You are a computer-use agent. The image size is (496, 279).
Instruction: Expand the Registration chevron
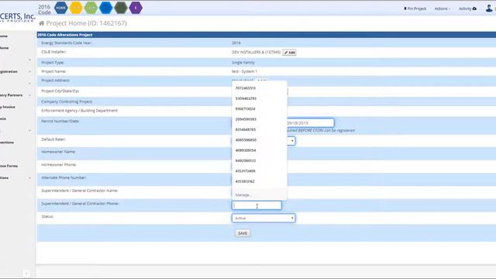[29, 72]
